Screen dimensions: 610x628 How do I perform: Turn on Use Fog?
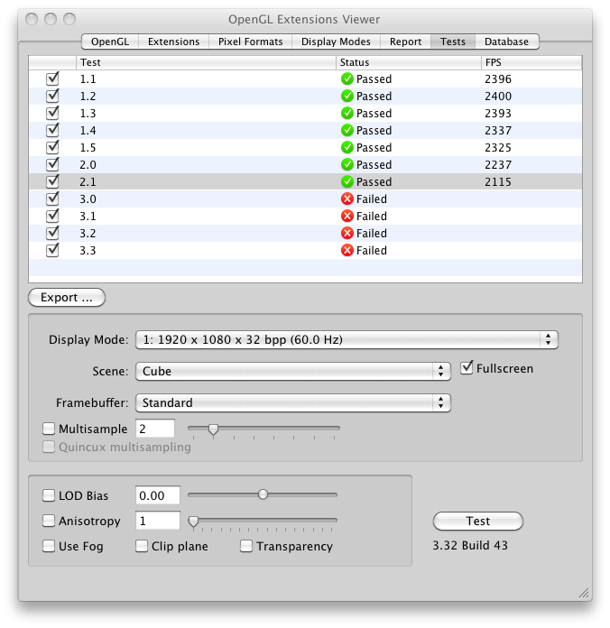[49, 546]
